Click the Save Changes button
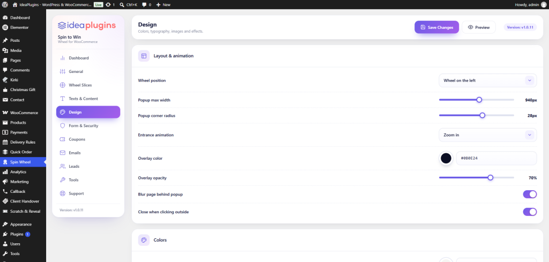This screenshot has height=262, width=549. [x=436, y=27]
